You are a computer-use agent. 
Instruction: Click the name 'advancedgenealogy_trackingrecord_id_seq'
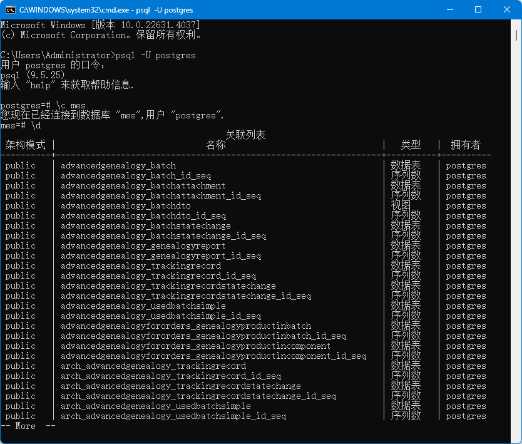pyautogui.click(x=158, y=276)
